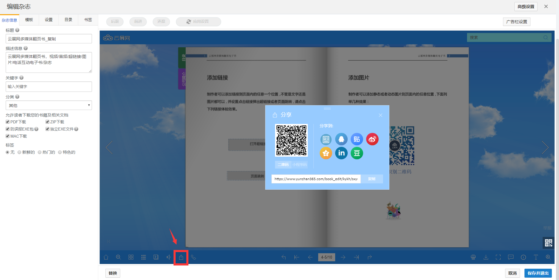The width and height of the screenshot is (559, 280).
Task: Select the 热门的 tag radio button
Action: [40, 152]
